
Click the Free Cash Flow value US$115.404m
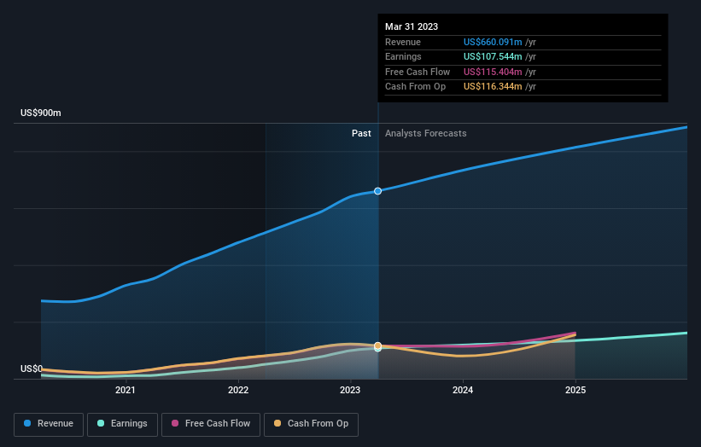coord(493,72)
